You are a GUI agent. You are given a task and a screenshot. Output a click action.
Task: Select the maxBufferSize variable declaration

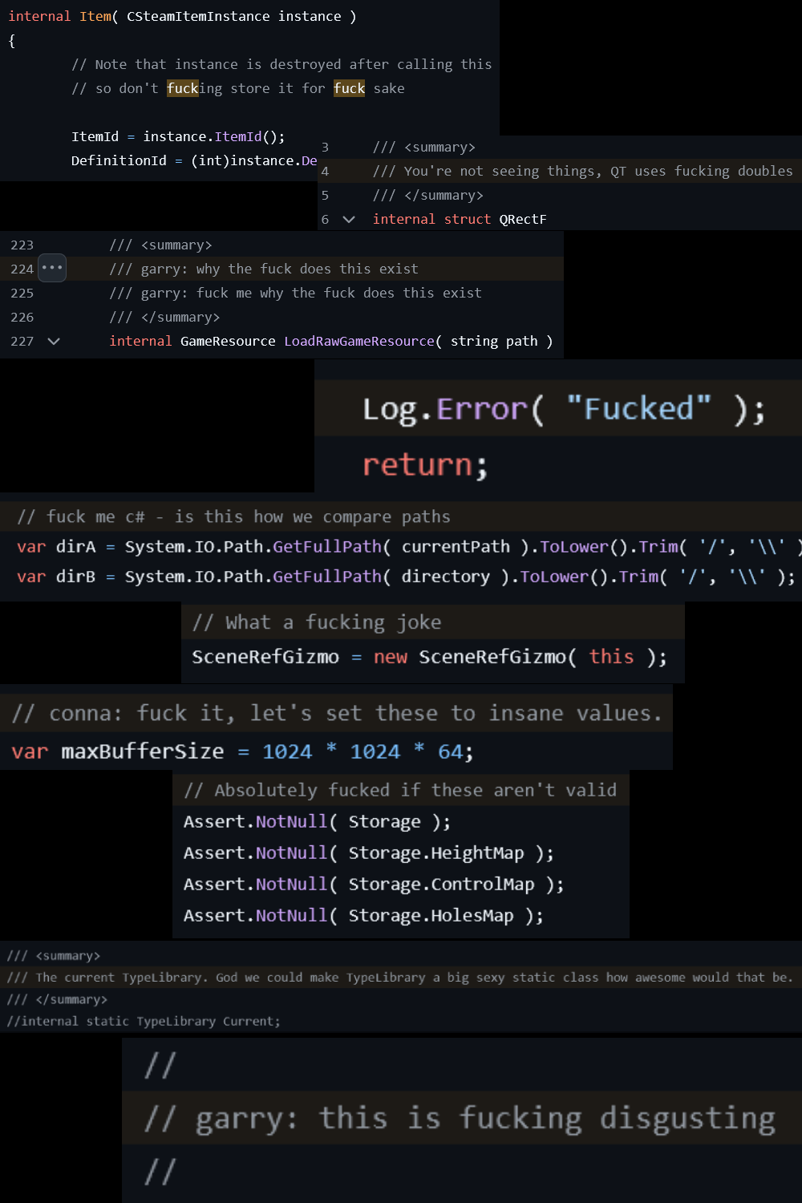241,751
